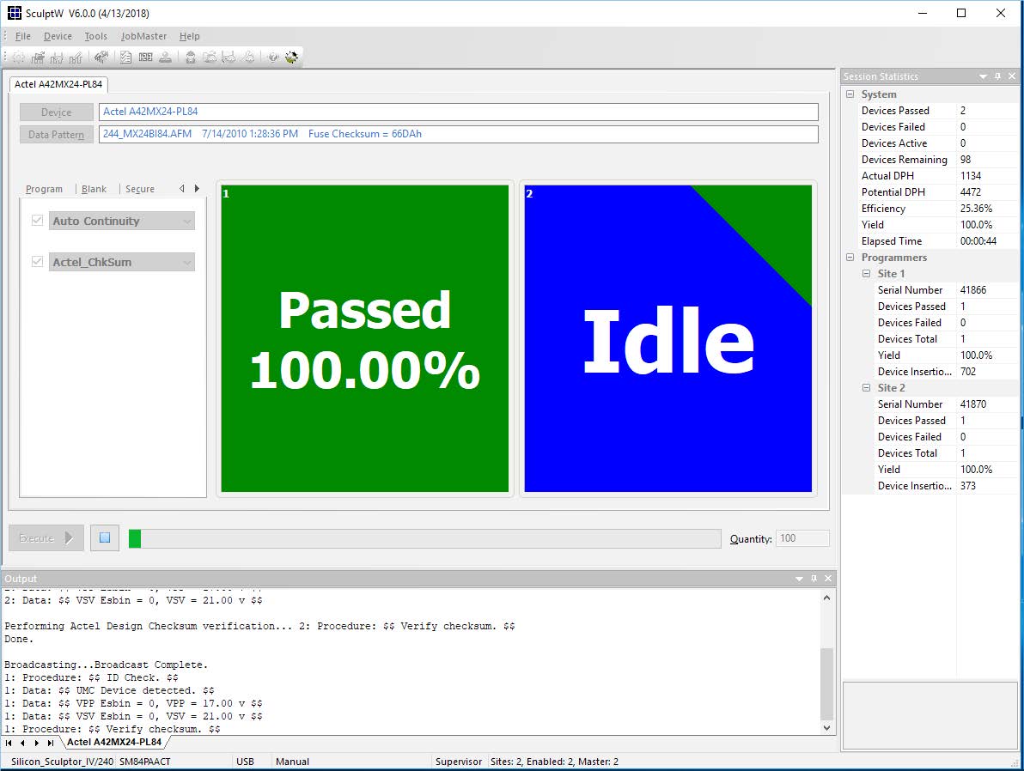This screenshot has height=771, width=1024.
Task: Open the Auto Continuity dropdown
Action: pos(187,222)
